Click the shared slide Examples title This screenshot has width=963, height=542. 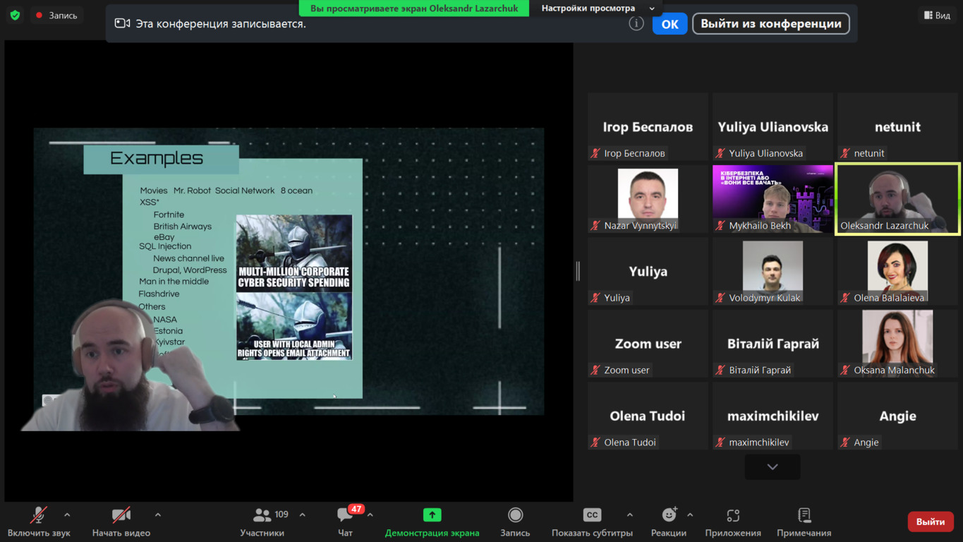click(x=157, y=159)
